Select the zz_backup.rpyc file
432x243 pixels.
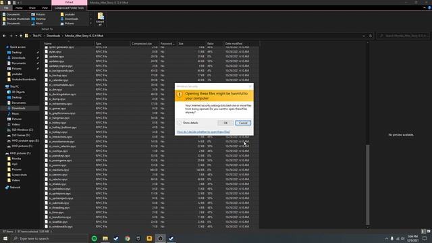[57, 76]
